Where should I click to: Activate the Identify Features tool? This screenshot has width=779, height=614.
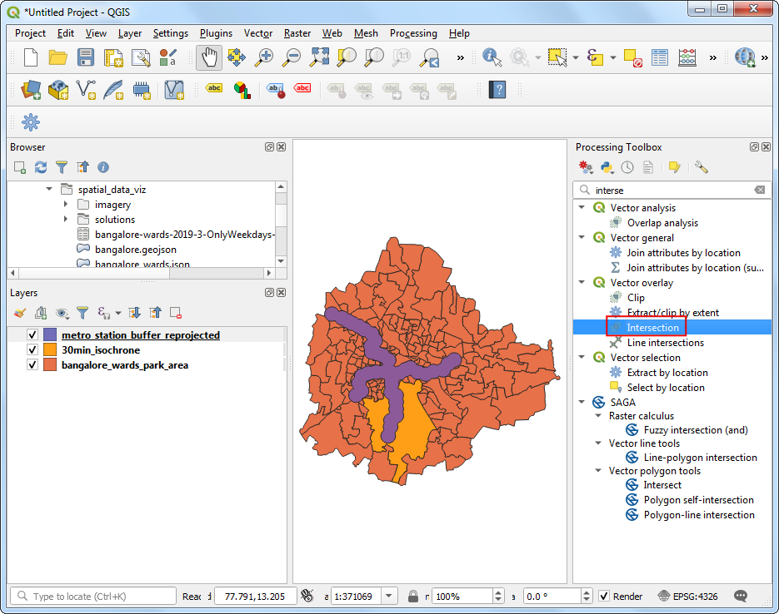pyautogui.click(x=491, y=57)
